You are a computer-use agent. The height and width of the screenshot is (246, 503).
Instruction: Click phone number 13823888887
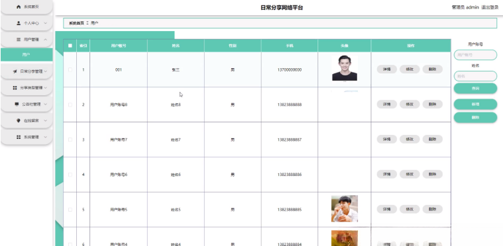click(290, 140)
